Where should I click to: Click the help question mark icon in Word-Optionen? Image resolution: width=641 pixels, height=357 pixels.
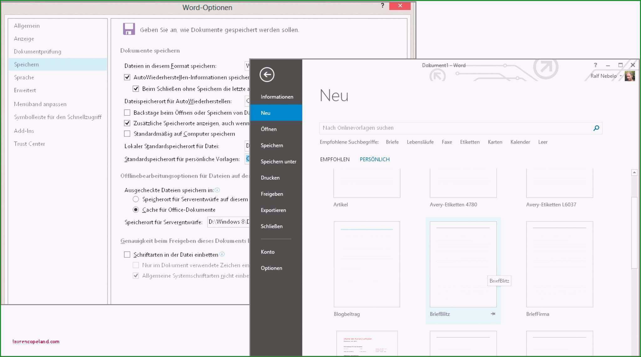382,5
